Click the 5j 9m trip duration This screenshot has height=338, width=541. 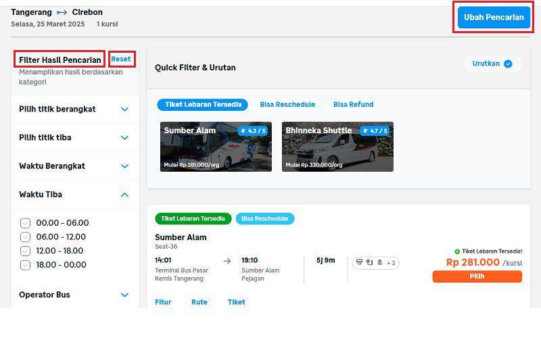coord(325,260)
